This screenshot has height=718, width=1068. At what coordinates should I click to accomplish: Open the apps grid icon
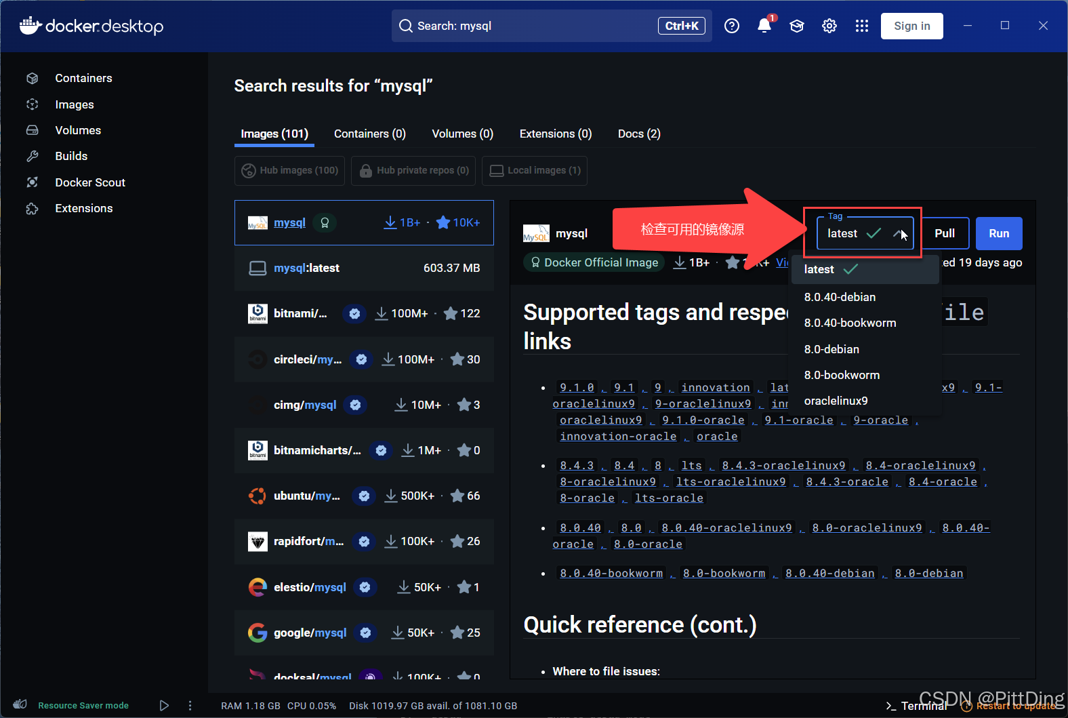[x=862, y=26]
